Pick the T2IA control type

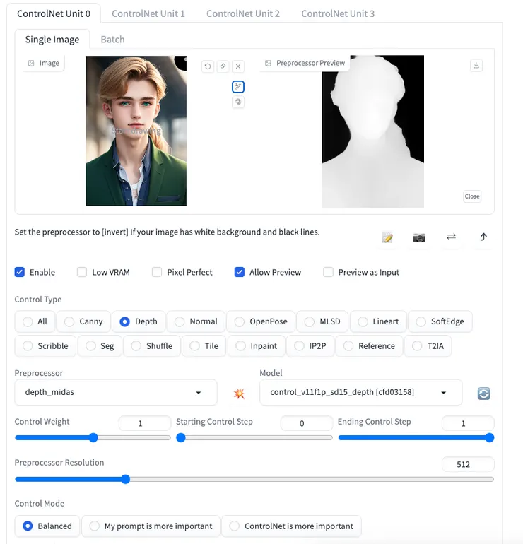point(428,346)
